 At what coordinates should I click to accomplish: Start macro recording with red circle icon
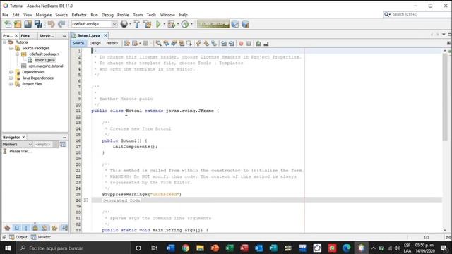click(241, 44)
